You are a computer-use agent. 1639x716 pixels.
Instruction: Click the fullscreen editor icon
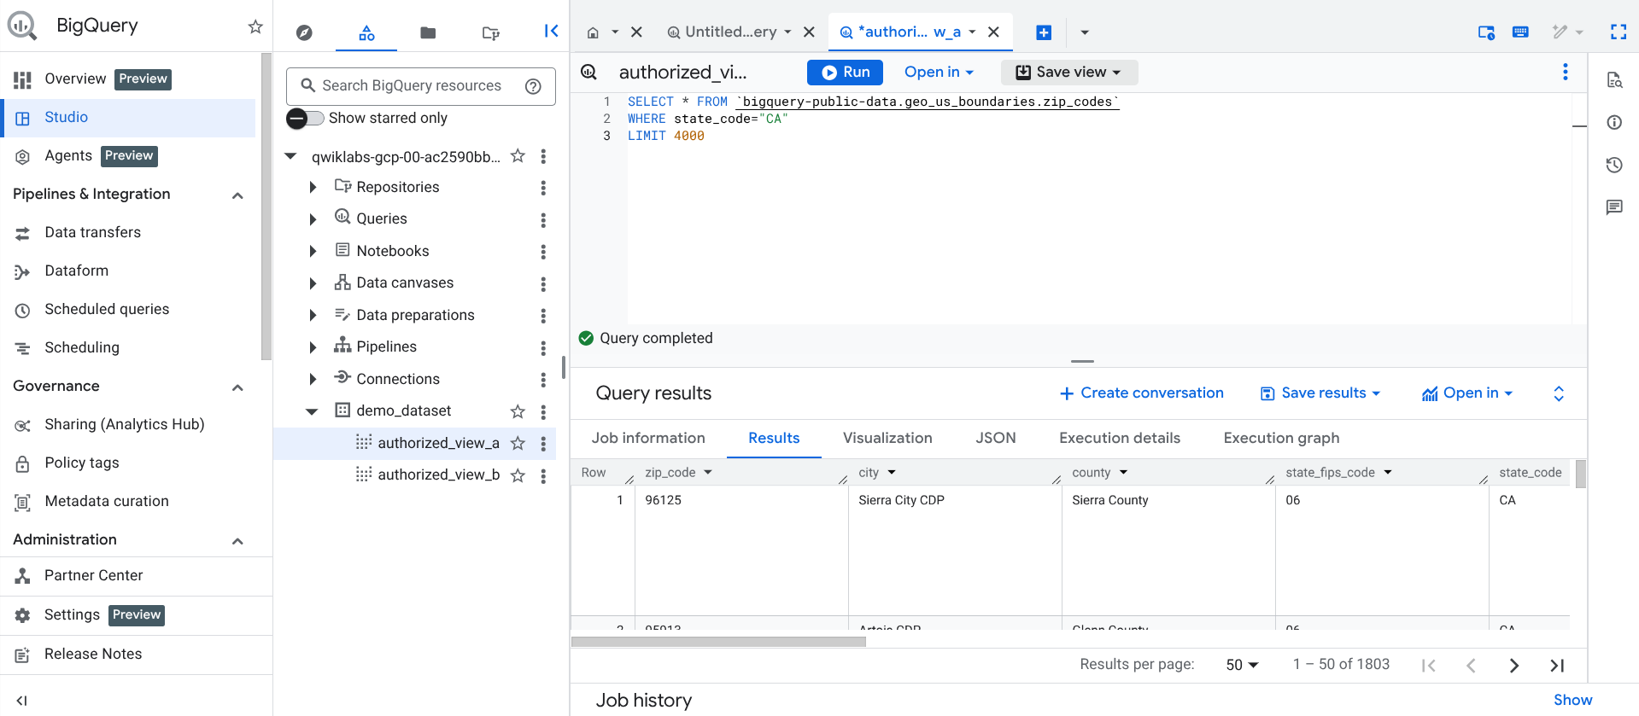pyautogui.click(x=1618, y=32)
